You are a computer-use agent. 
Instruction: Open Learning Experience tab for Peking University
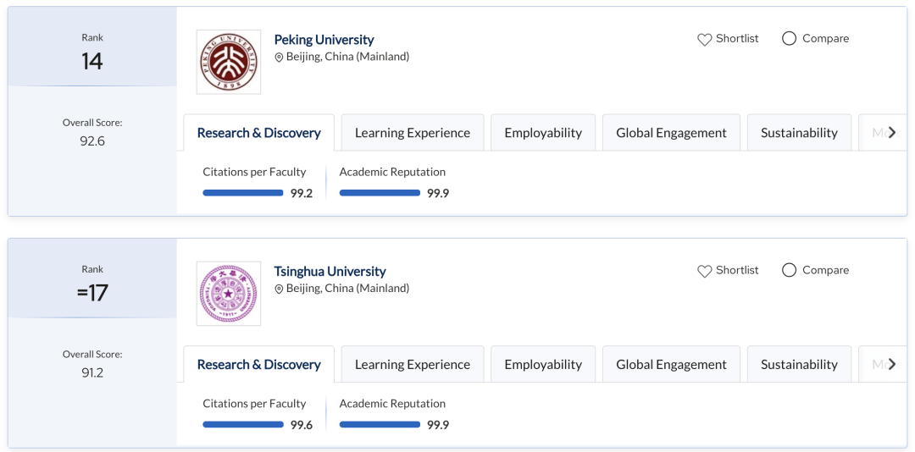pos(413,132)
